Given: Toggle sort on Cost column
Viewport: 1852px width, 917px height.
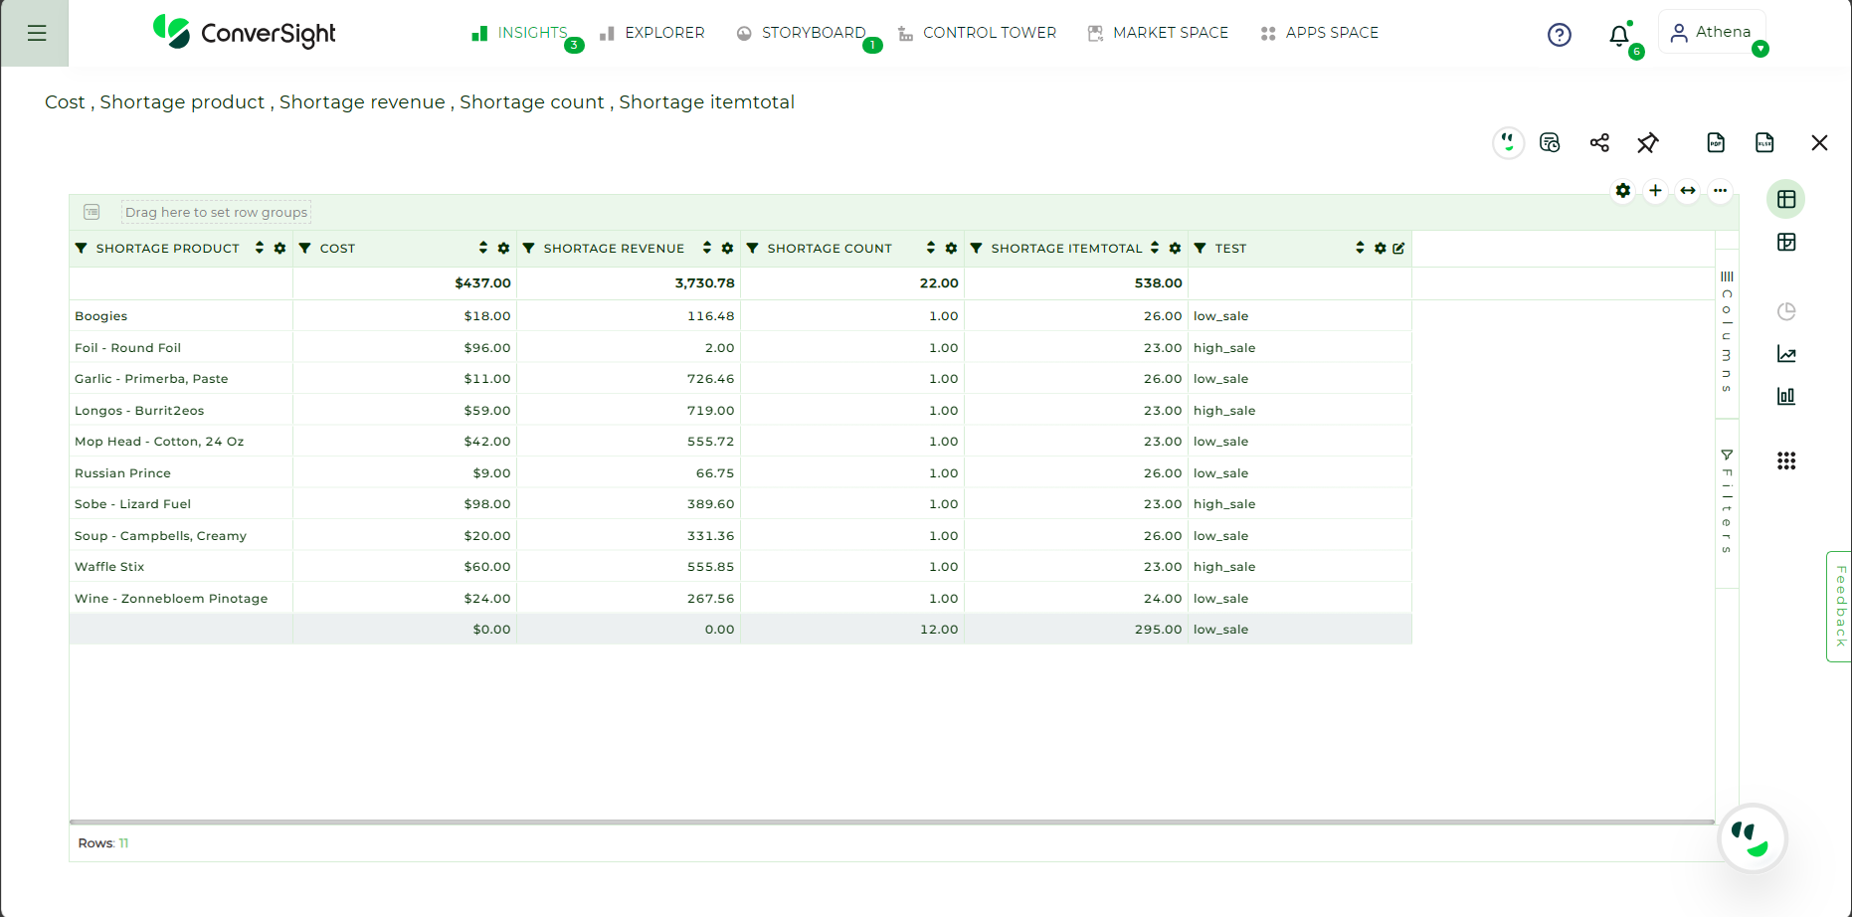Looking at the screenshot, I should [x=483, y=248].
